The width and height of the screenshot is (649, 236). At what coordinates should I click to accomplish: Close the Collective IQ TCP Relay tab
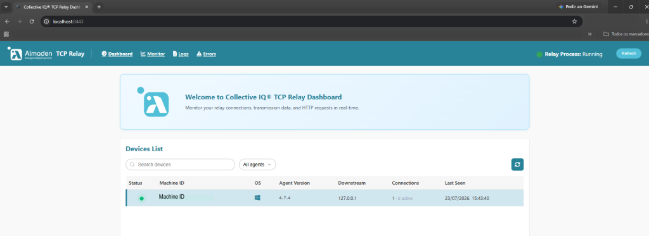86,7
